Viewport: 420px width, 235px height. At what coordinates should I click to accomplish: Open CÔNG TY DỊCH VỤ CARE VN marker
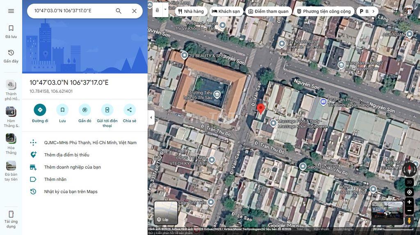373,189
